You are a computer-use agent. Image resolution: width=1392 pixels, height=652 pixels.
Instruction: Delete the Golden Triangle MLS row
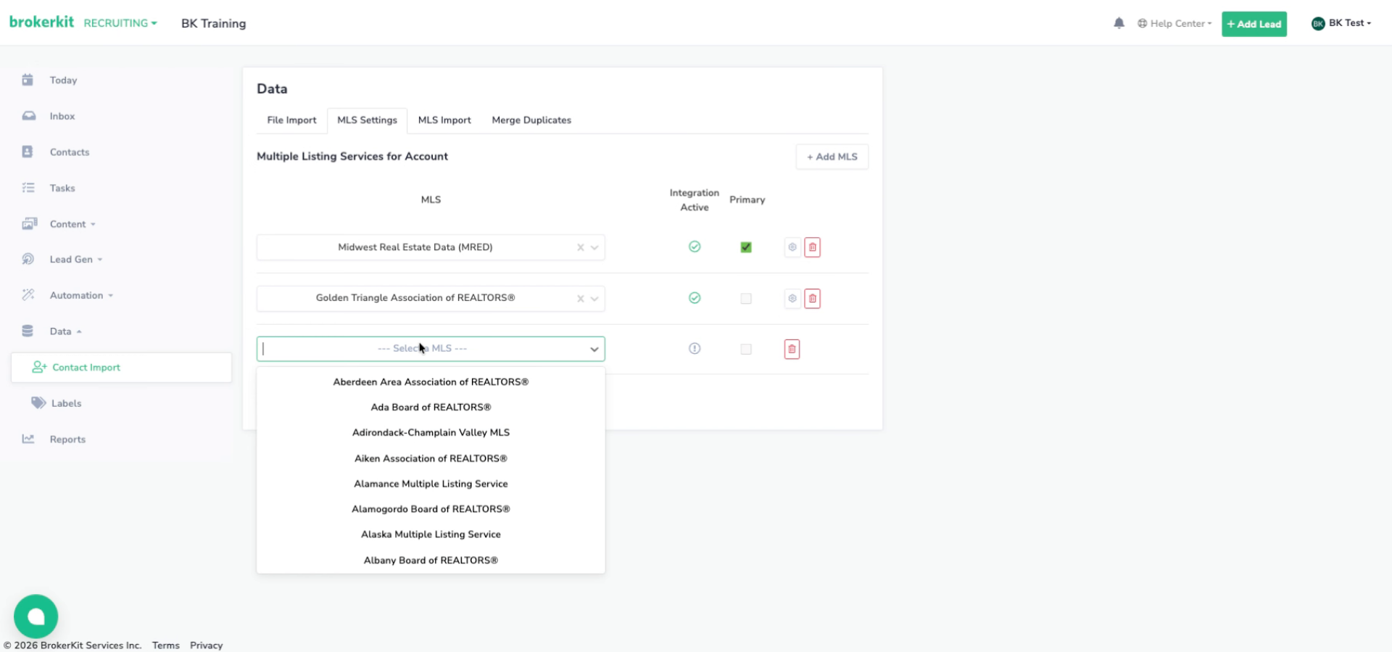tap(813, 298)
